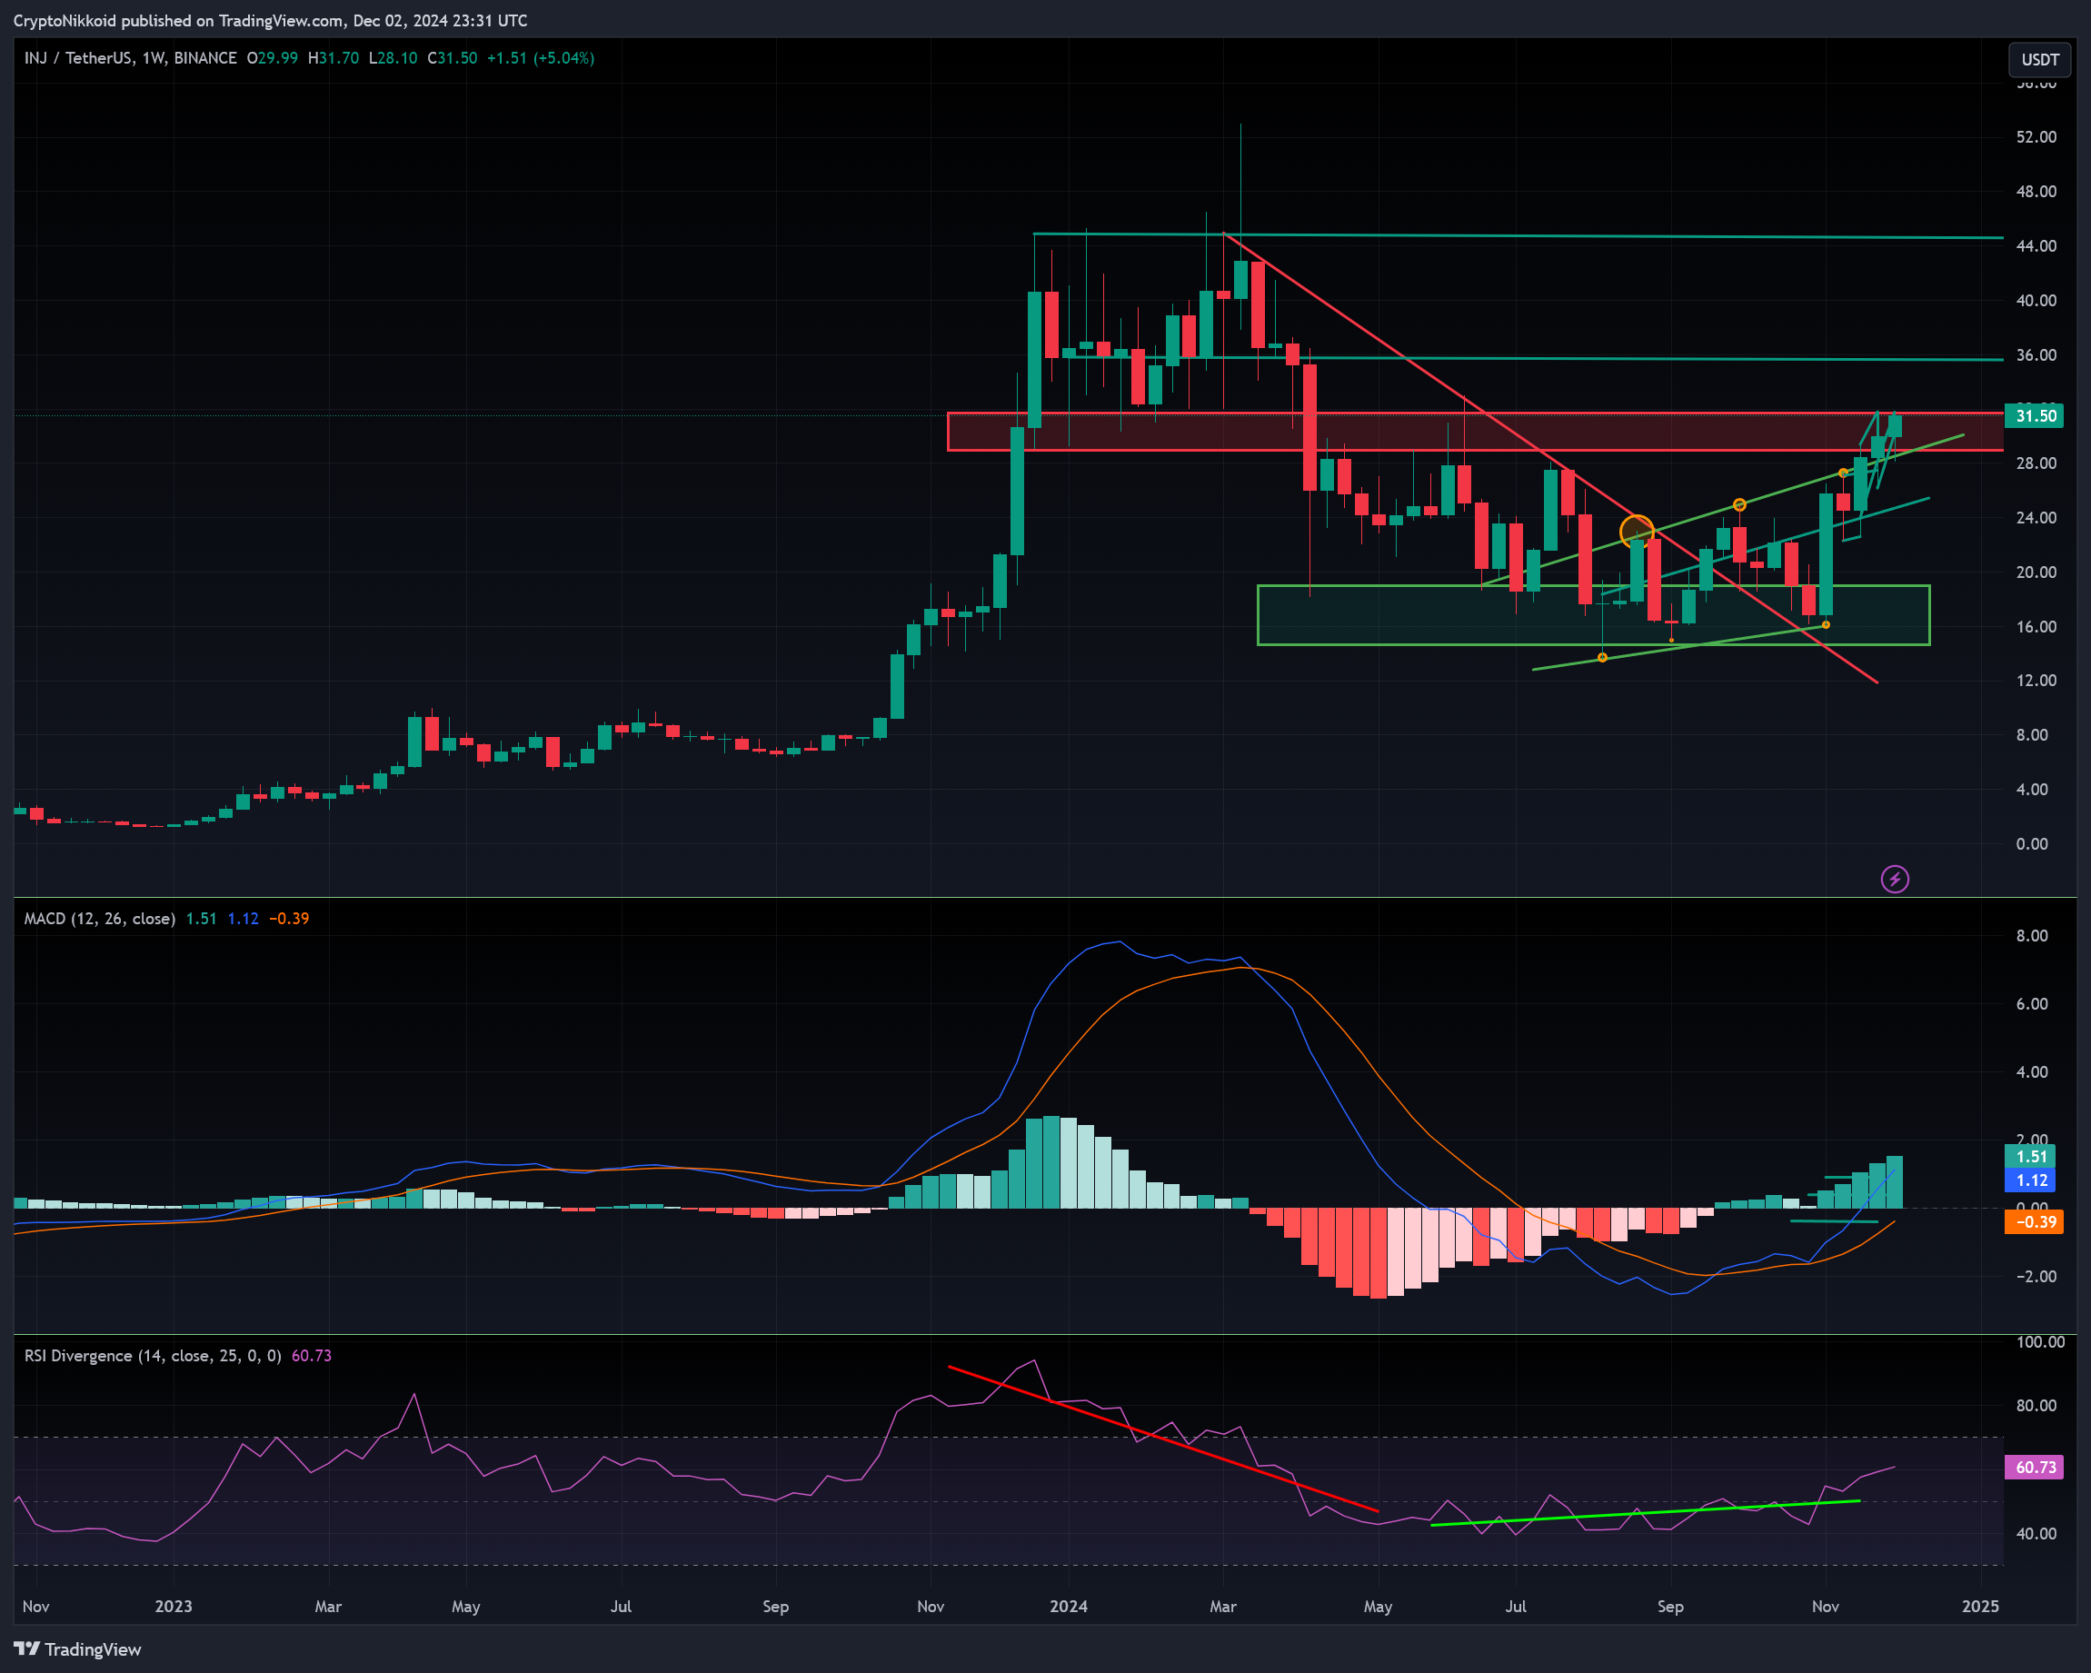The height and width of the screenshot is (1673, 2091).
Task: Click the USDT currency button
Action: click(x=2039, y=59)
